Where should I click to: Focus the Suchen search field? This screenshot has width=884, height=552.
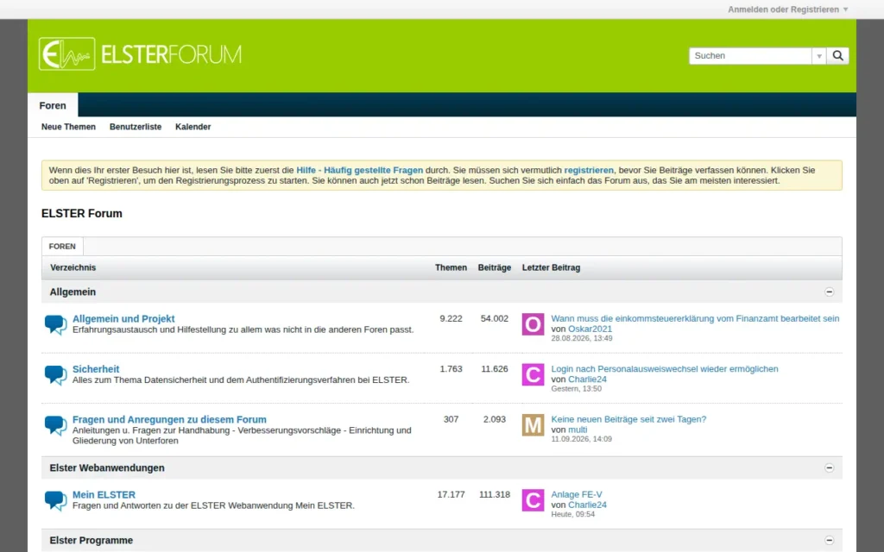click(750, 56)
